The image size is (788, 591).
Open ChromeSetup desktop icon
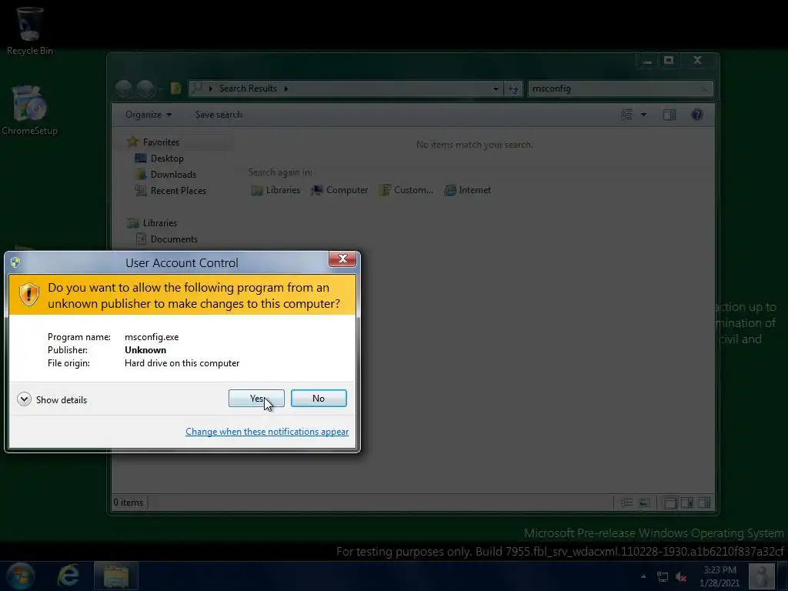point(29,111)
